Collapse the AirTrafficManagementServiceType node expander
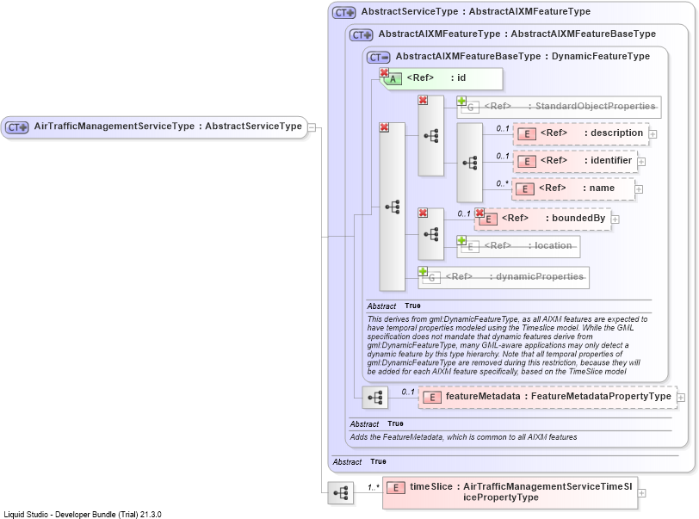Screen dimensions: 699x519 (x=312, y=128)
